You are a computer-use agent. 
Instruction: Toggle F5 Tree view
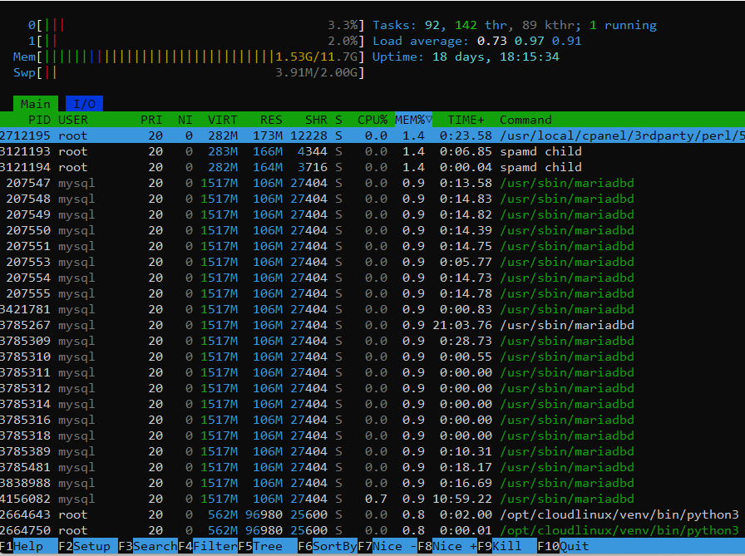click(268, 546)
